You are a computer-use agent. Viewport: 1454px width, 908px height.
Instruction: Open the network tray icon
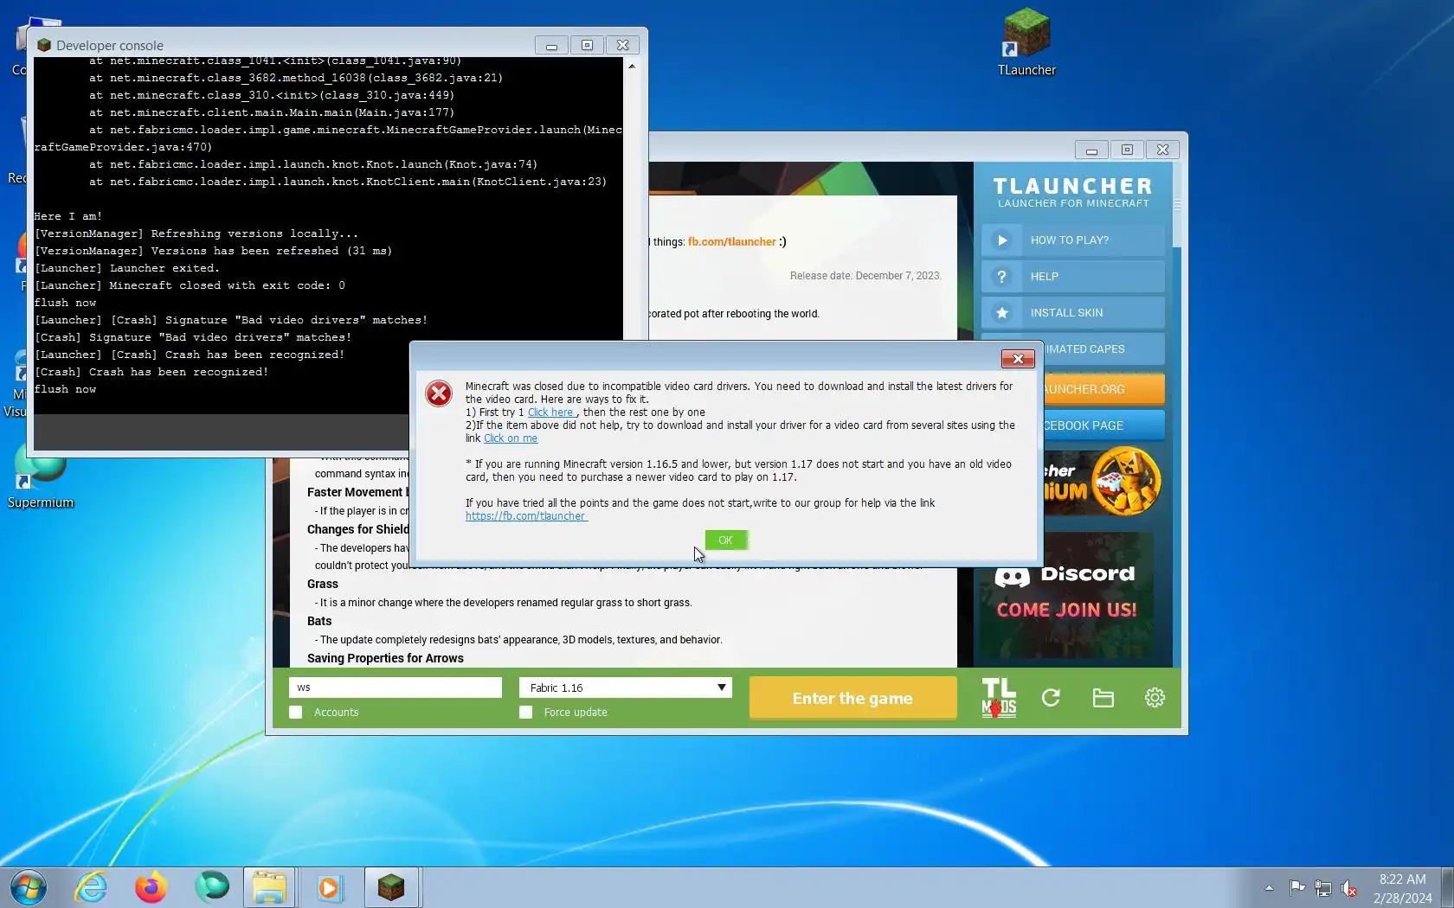click(1323, 887)
